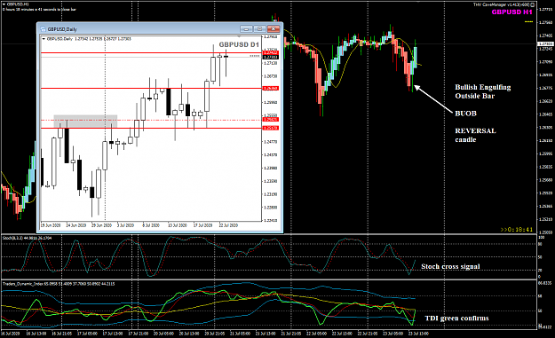The width and height of the screenshot is (555, 338).
Task: Select the 'TDI green confirms' text label
Action: pos(456,318)
